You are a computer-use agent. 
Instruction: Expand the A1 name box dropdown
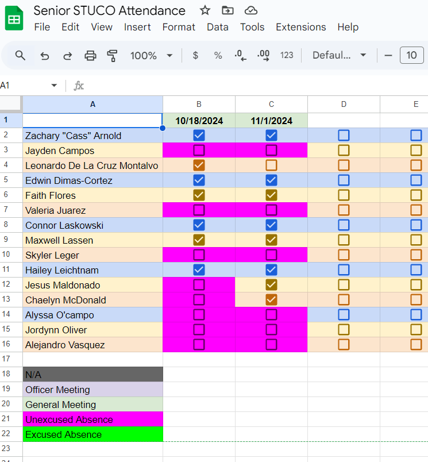point(54,86)
